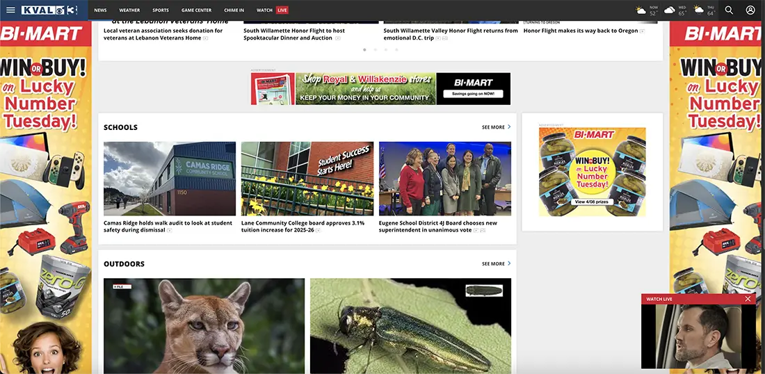Expand Schools with See More chevron
The width and height of the screenshot is (765, 374).
(509, 127)
